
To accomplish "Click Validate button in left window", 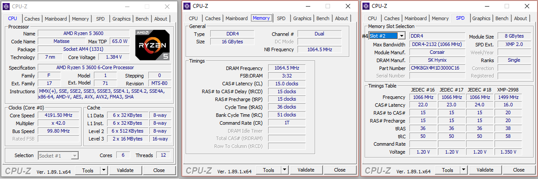I will (125, 170).
